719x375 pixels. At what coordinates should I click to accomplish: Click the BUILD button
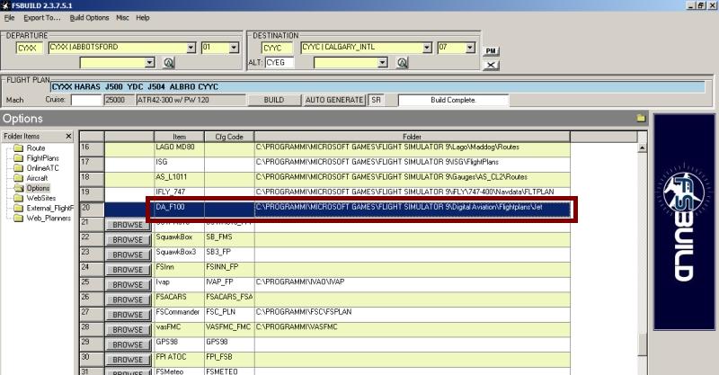[274, 100]
